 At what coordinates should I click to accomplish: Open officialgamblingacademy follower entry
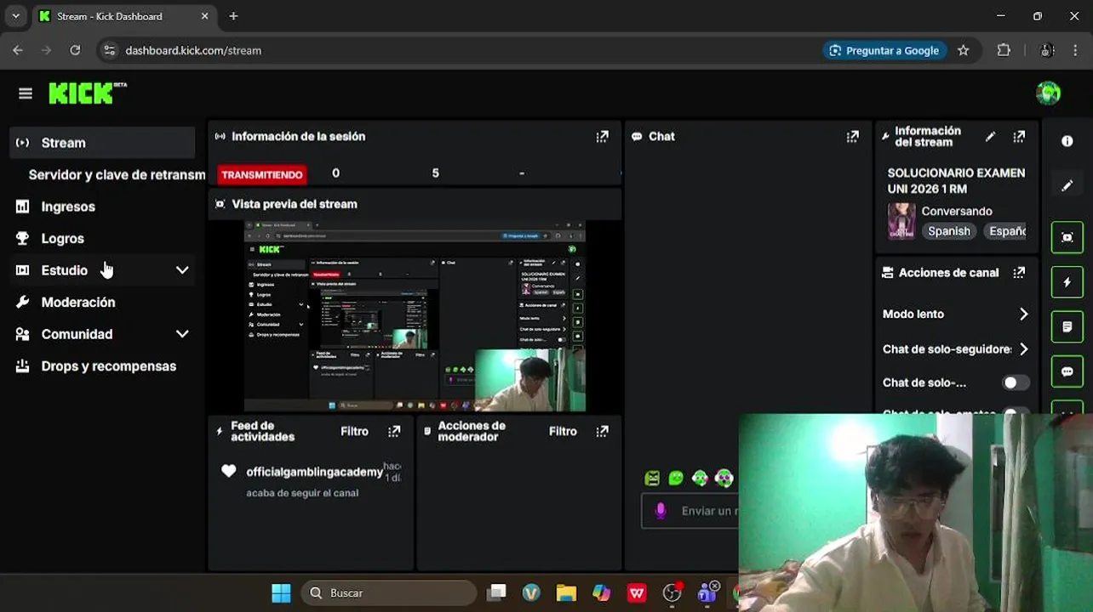click(314, 472)
